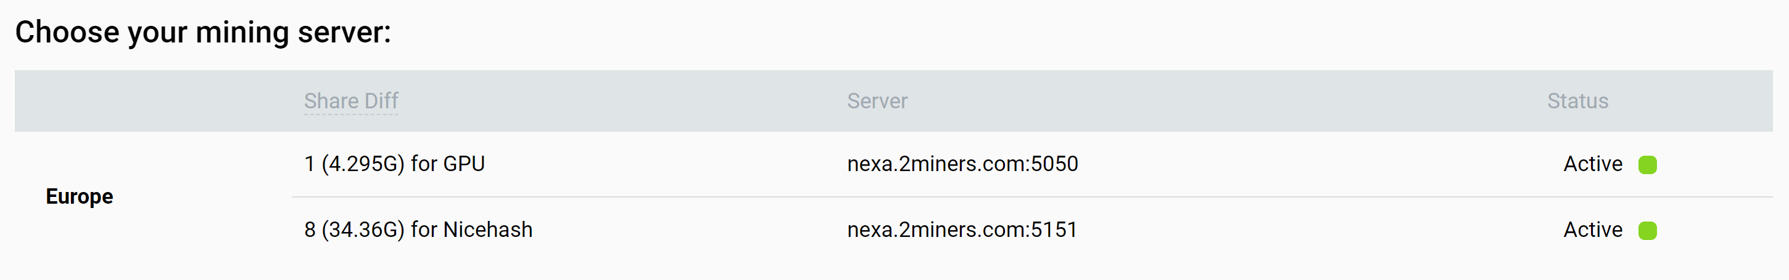Click the word "GPU" in the first row
The width and height of the screenshot is (1789, 280).
pos(464,164)
